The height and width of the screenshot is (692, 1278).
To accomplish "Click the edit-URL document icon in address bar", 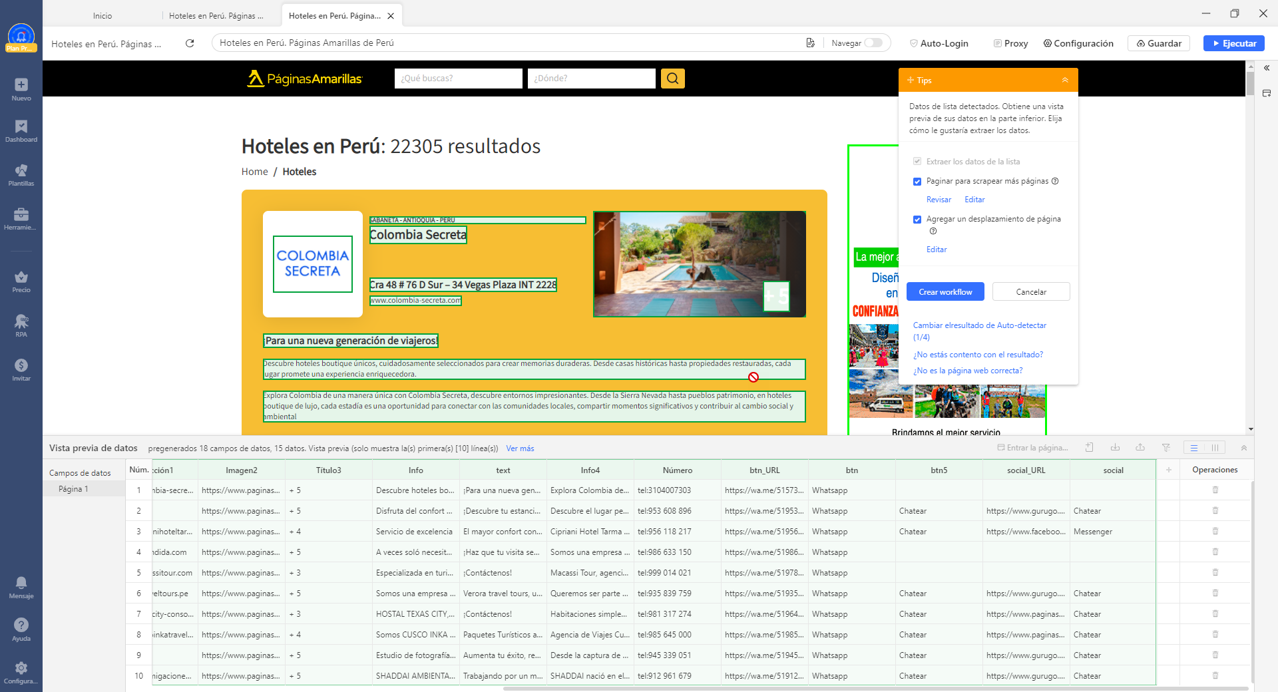I will click(810, 43).
